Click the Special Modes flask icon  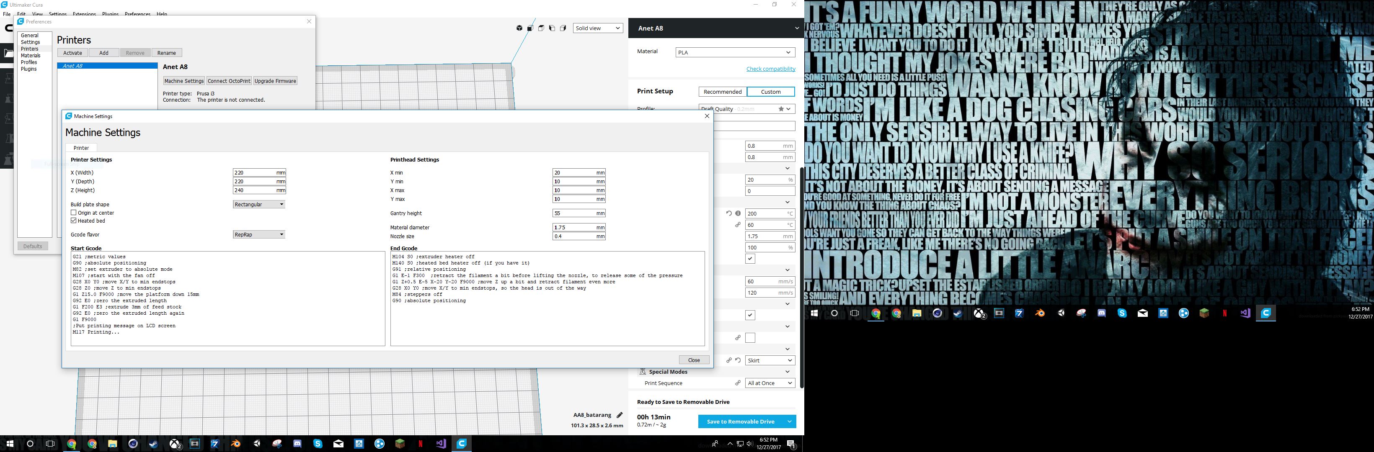[643, 372]
